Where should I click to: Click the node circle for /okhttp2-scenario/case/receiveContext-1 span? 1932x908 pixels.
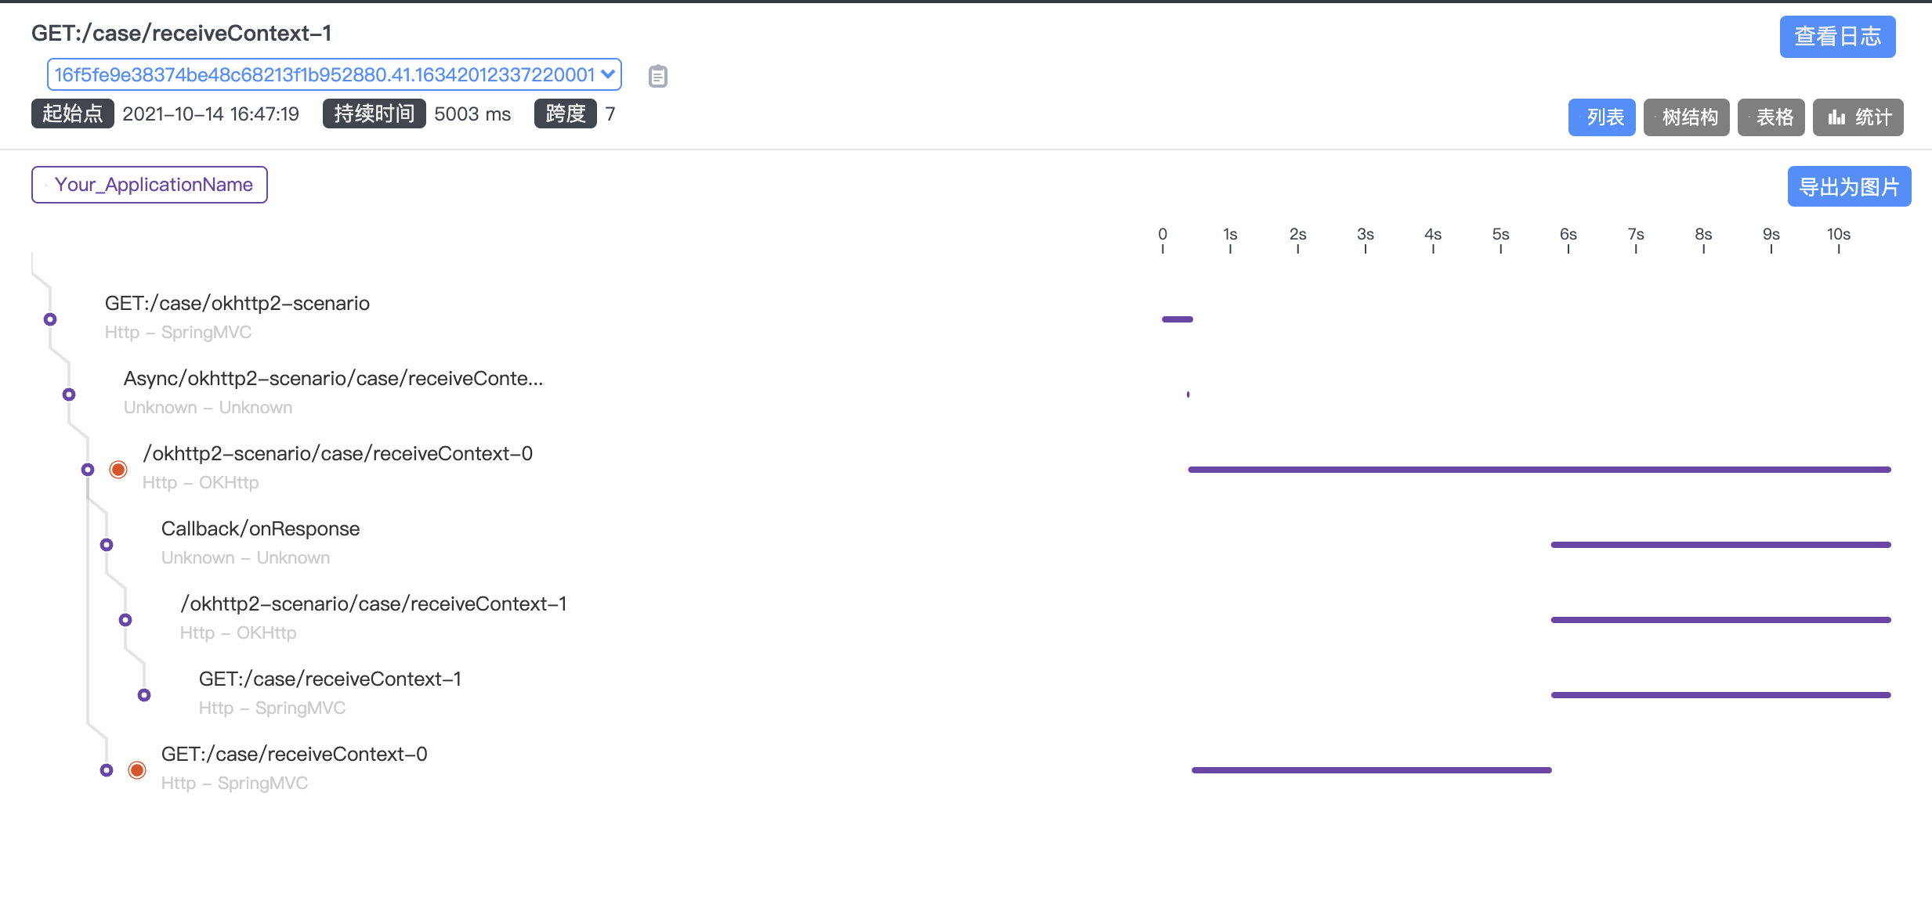125,620
